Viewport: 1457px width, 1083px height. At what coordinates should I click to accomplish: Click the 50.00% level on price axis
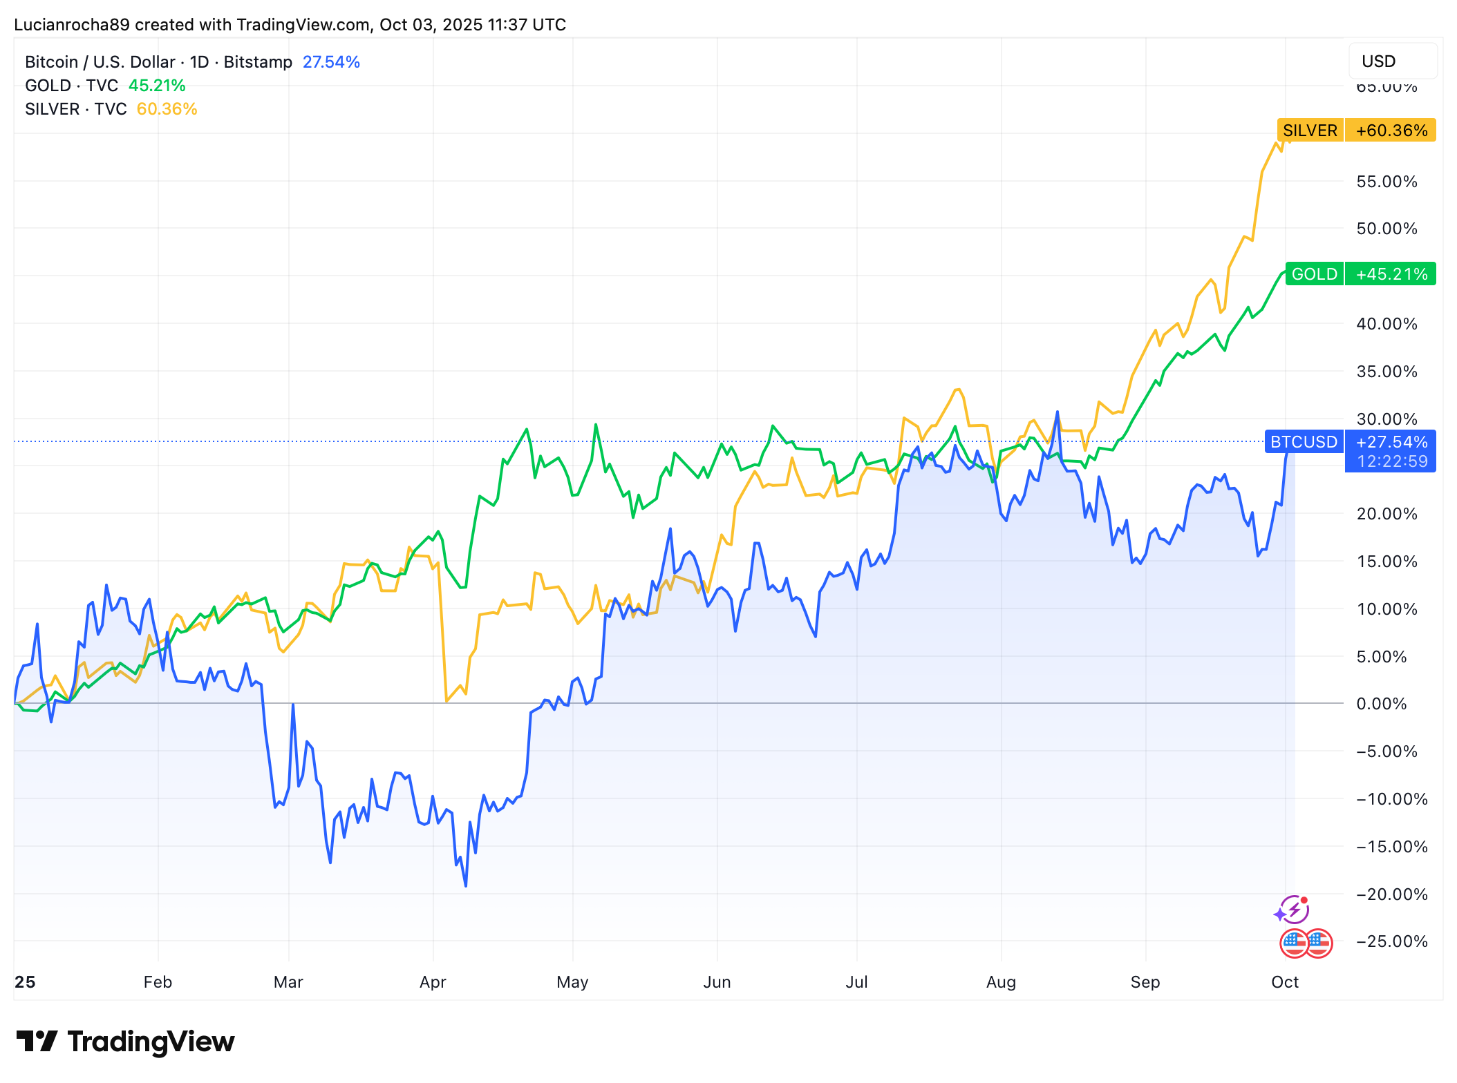click(1386, 229)
